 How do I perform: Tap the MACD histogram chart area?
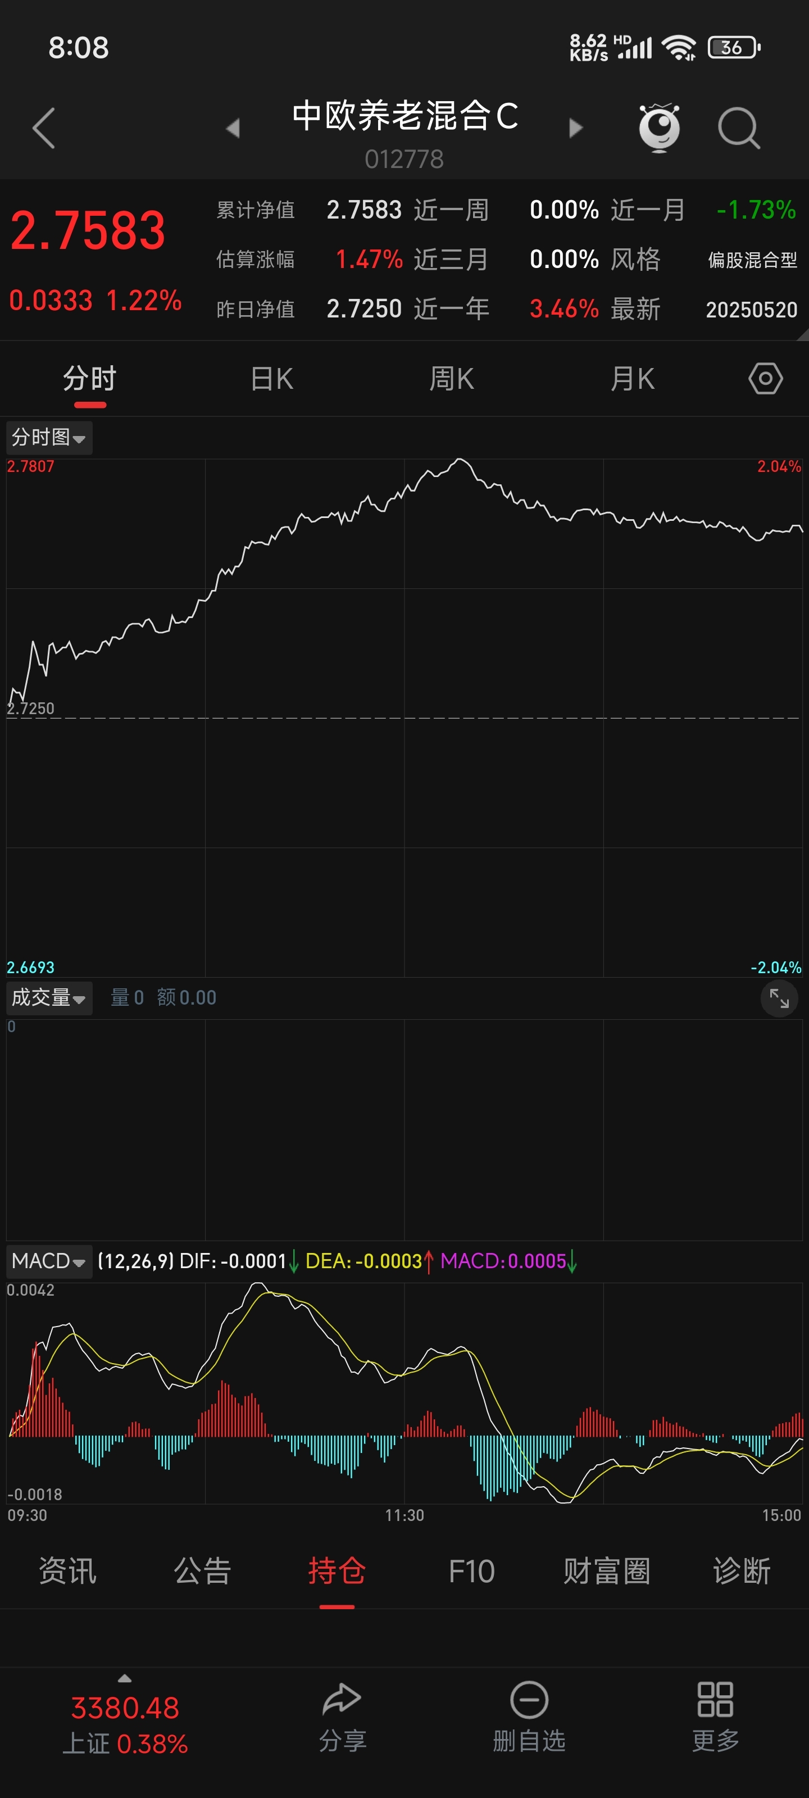tap(404, 1392)
